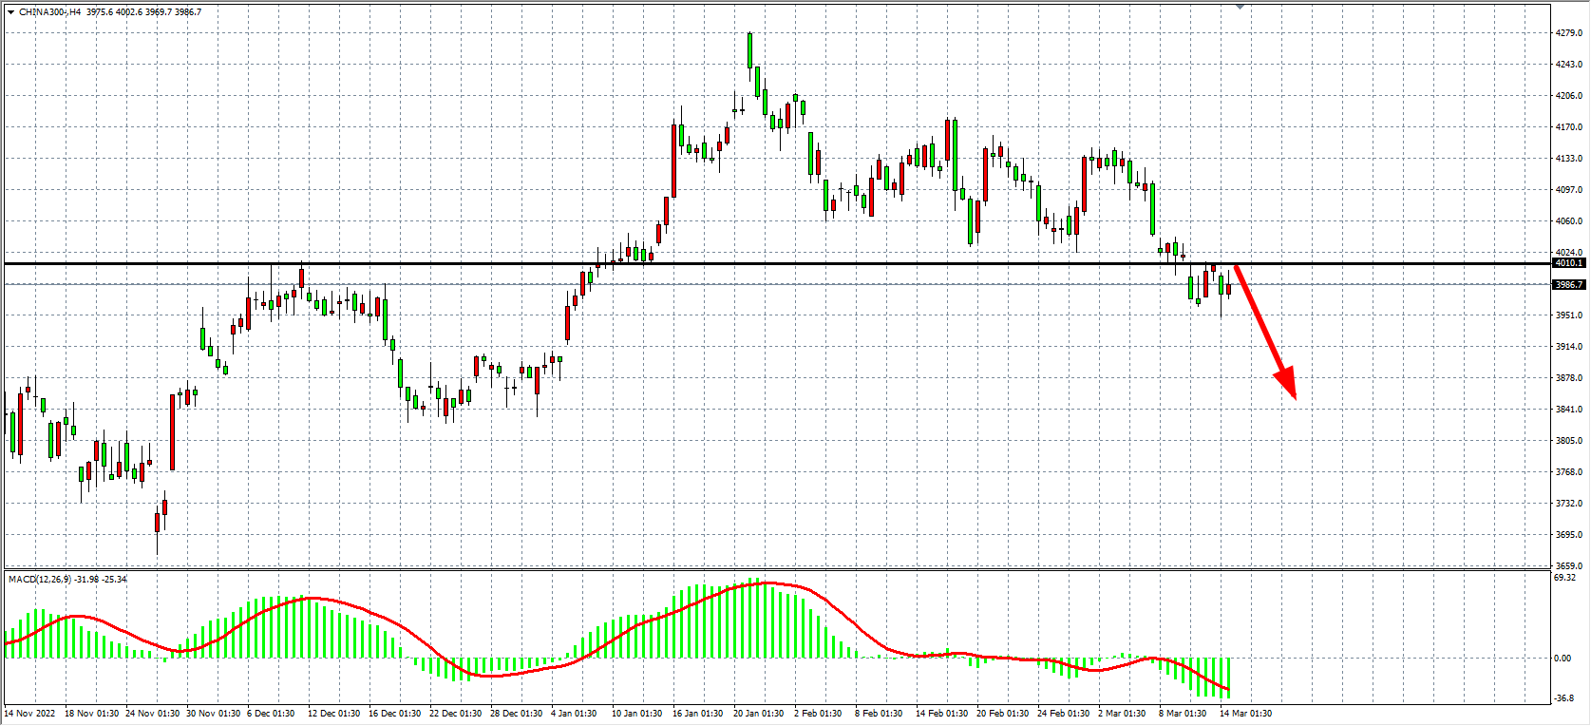Click the chart shift triangle marker at top
The image size is (1591, 726).
click(x=1240, y=6)
